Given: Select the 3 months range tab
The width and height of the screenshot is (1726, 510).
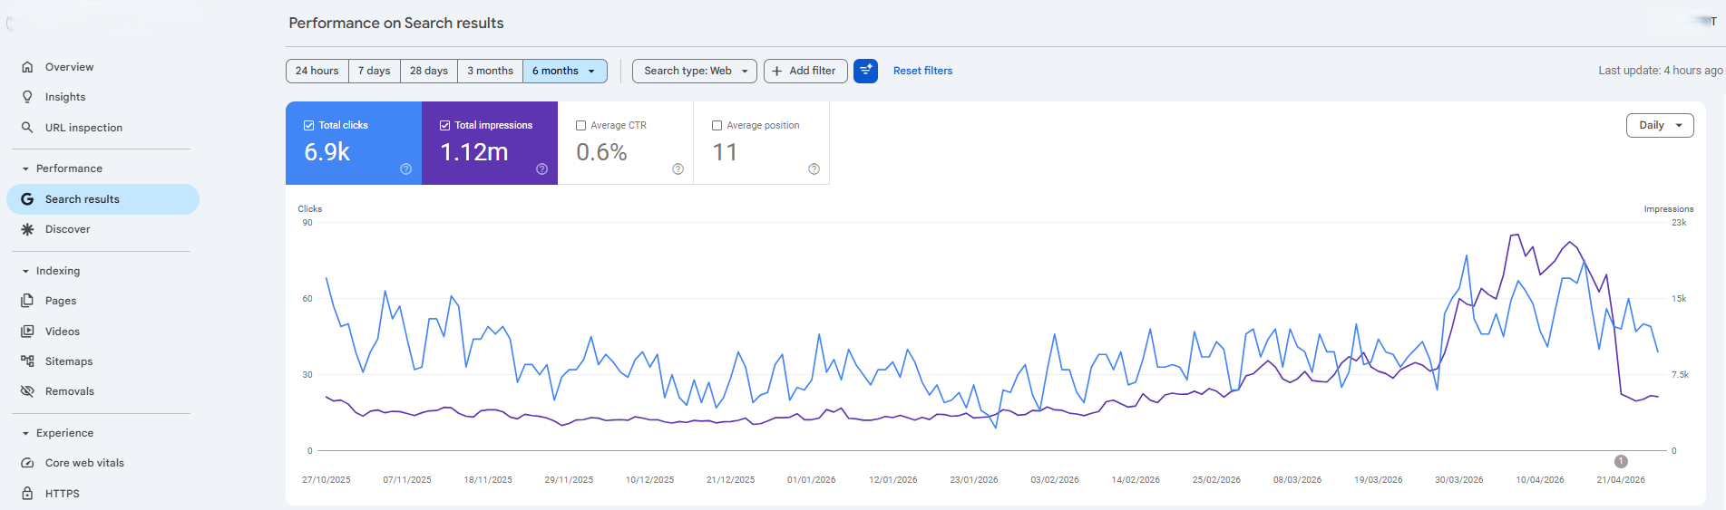Looking at the screenshot, I should tap(490, 71).
